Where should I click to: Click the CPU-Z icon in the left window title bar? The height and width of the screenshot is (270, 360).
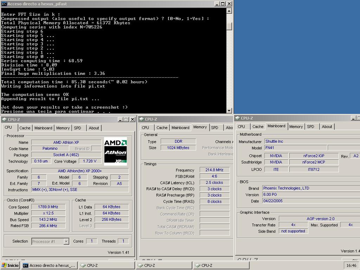tap(4, 120)
